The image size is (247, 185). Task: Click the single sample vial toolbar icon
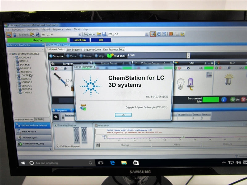coord(15,35)
